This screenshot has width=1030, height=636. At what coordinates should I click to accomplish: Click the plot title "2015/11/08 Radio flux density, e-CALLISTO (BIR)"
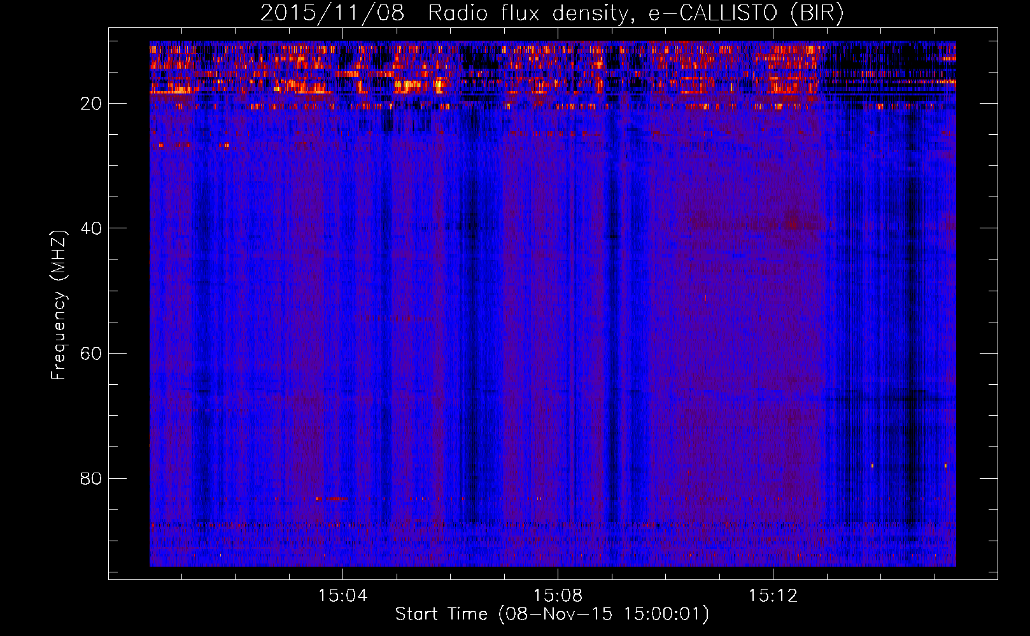point(552,13)
